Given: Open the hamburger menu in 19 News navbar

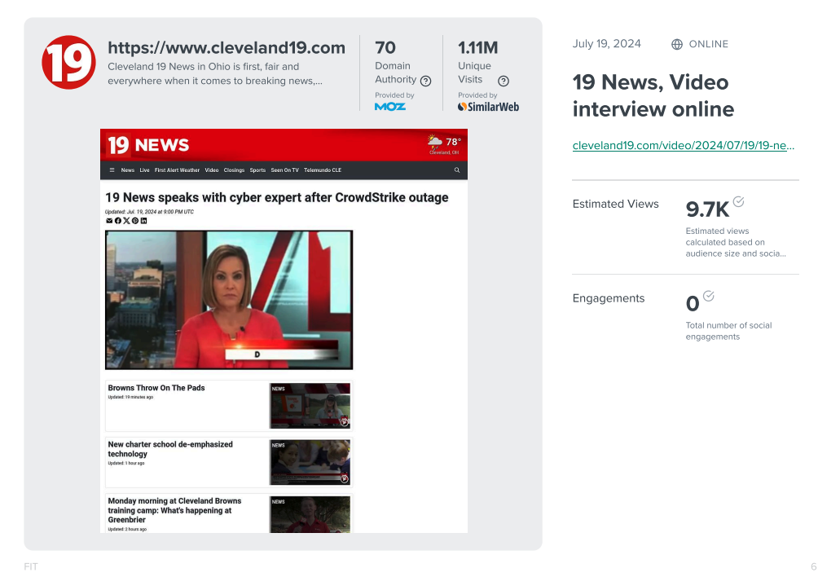Looking at the screenshot, I should point(112,170).
